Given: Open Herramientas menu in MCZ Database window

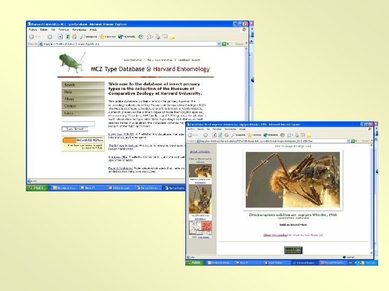Looking at the screenshot, I should (x=79, y=30).
